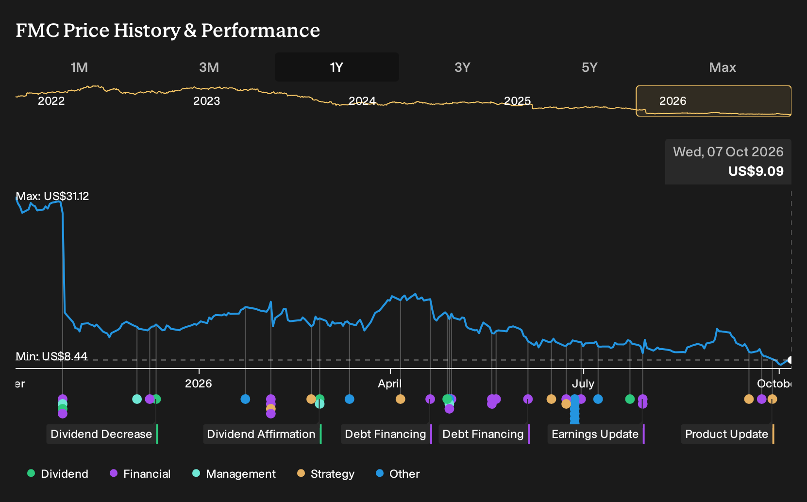
Task: Toggle Strategy events in the legend
Action: click(x=326, y=474)
